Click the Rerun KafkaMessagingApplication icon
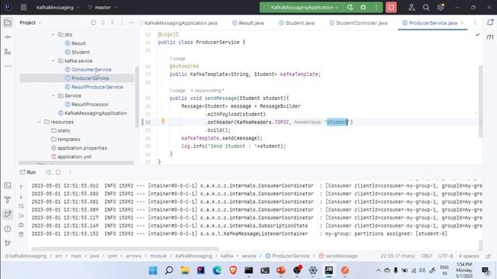 [x=350, y=7]
